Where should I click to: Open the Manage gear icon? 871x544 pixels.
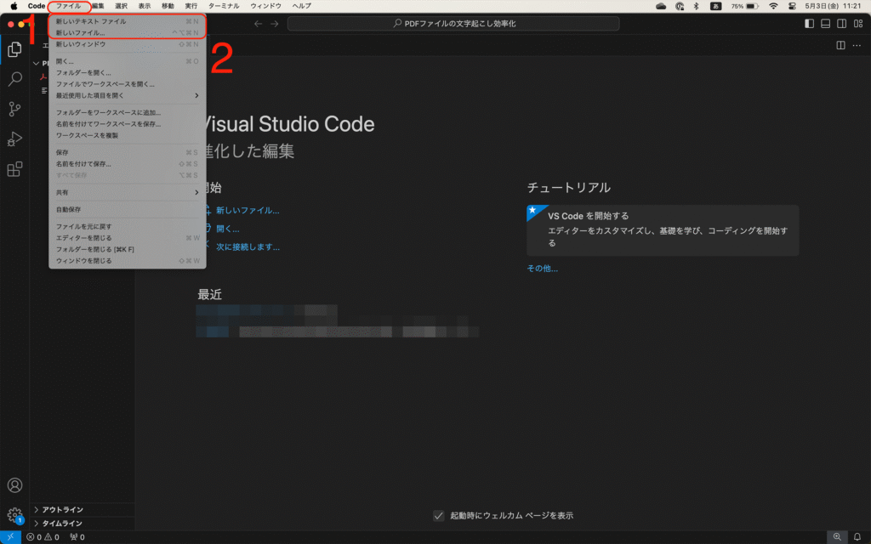(15, 514)
